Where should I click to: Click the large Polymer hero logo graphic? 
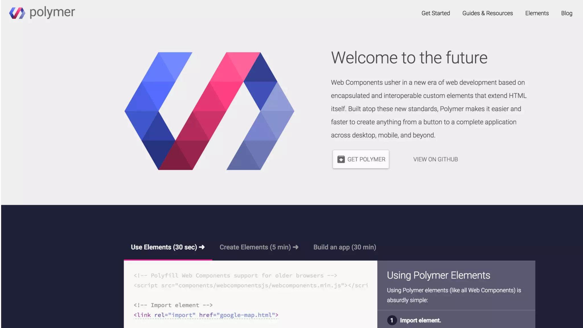coord(209,111)
